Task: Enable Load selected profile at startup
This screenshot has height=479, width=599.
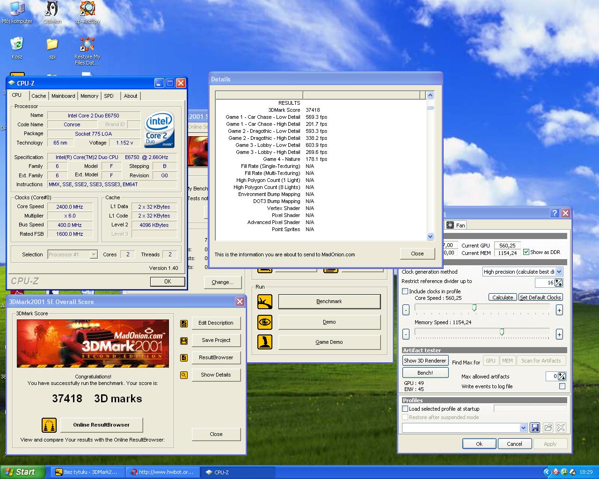Action: (x=405, y=409)
